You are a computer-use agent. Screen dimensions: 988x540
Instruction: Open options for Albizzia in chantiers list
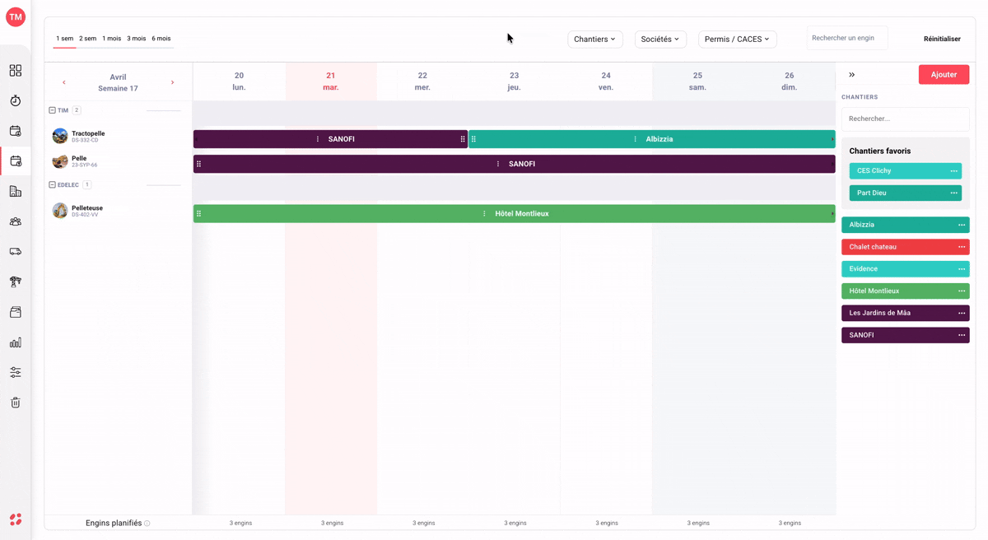click(x=961, y=225)
